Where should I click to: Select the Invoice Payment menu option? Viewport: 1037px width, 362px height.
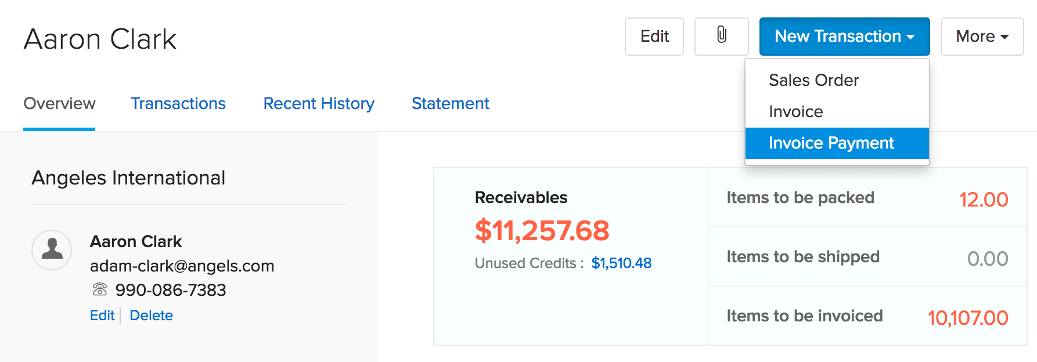click(x=831, y=143)
